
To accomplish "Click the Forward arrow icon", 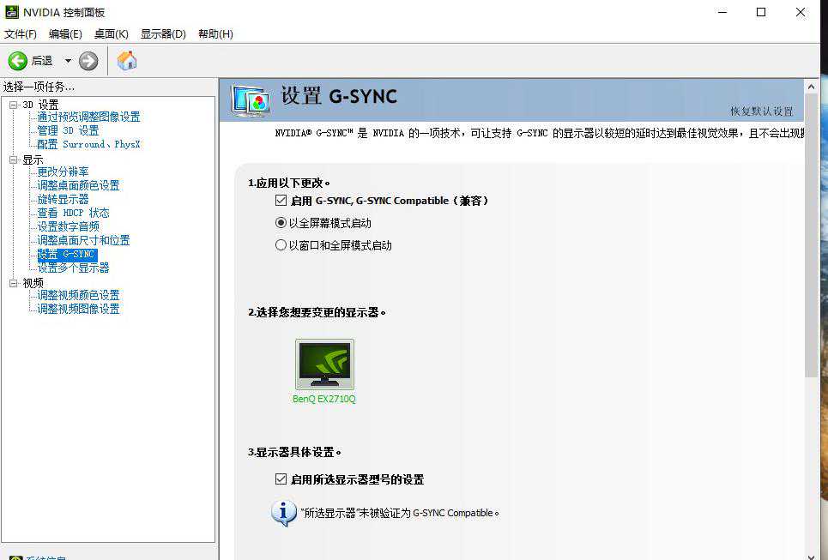I will pyautogui.click(x=88, y=61).
